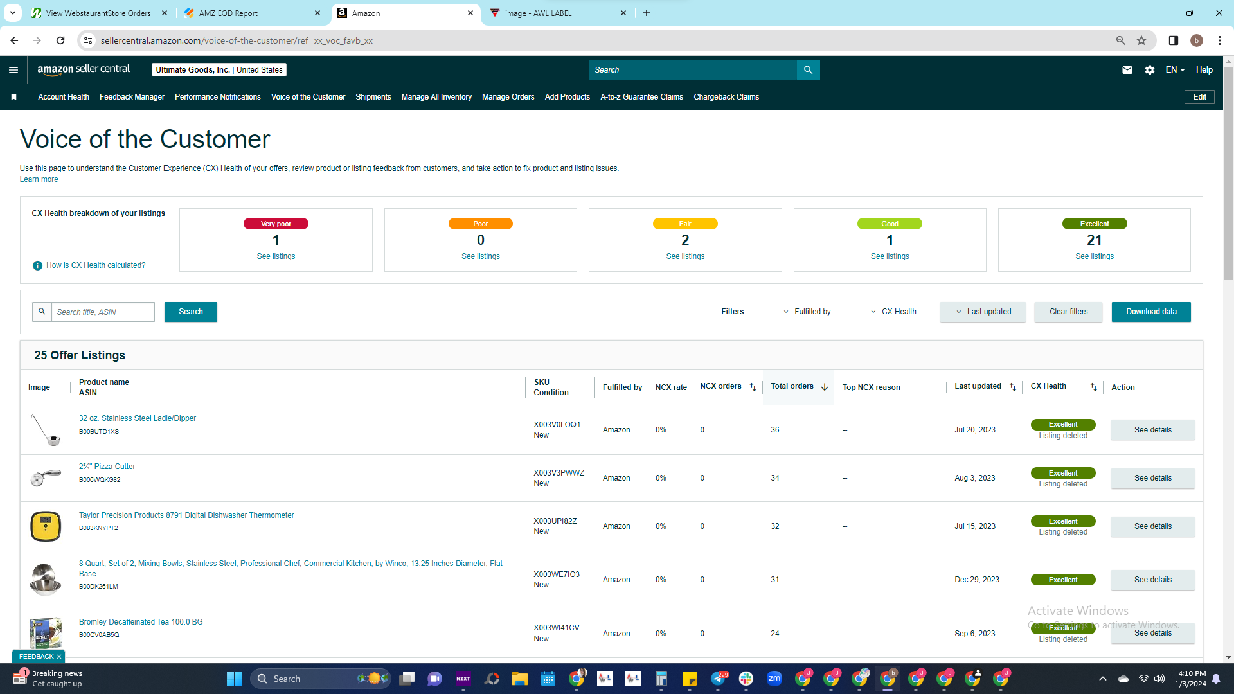Click the listing search magnifier icon
The image size is (1234, 694).
click(42, 312)
